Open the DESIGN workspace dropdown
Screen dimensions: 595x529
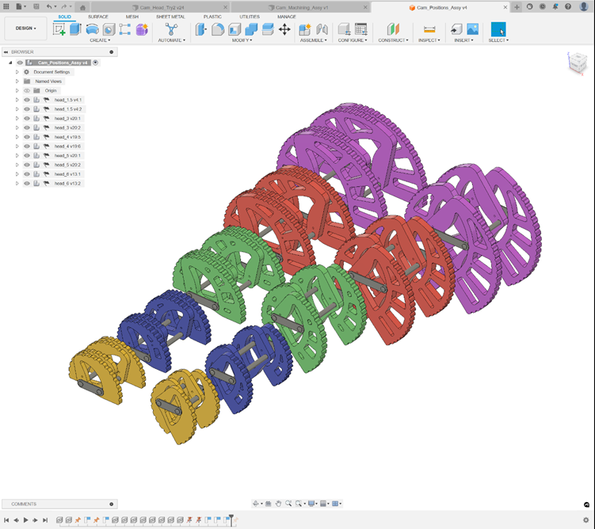(25, 28)
